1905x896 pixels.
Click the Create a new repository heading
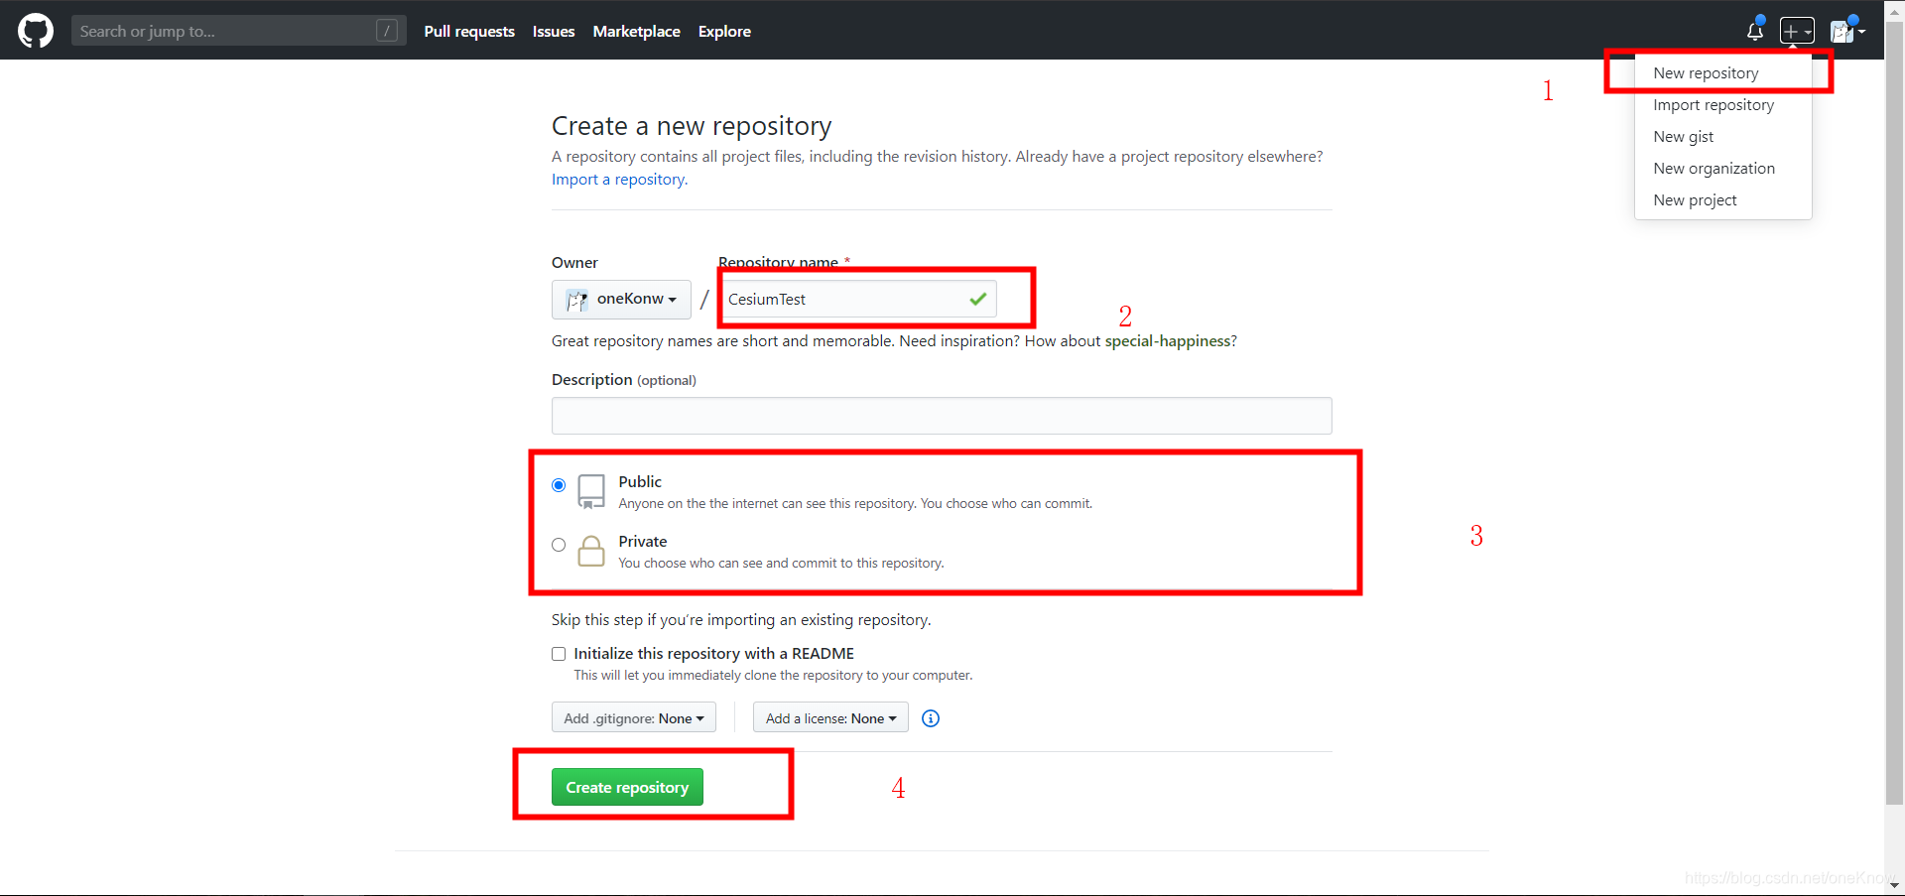click(692, 126)
